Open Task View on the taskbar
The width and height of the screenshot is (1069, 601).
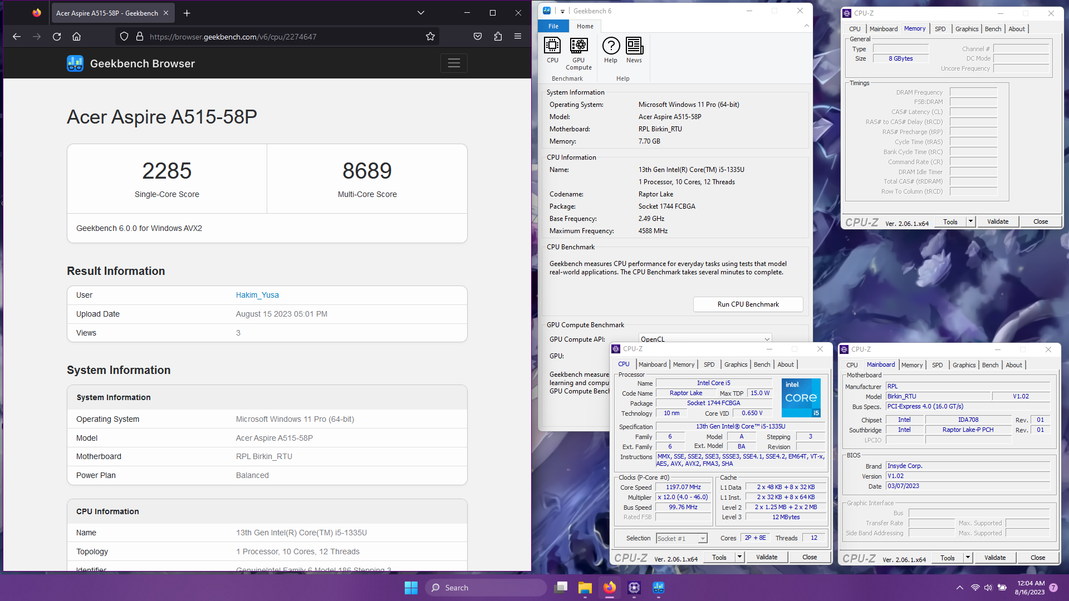pyautogui.click(x=561, y=588)
